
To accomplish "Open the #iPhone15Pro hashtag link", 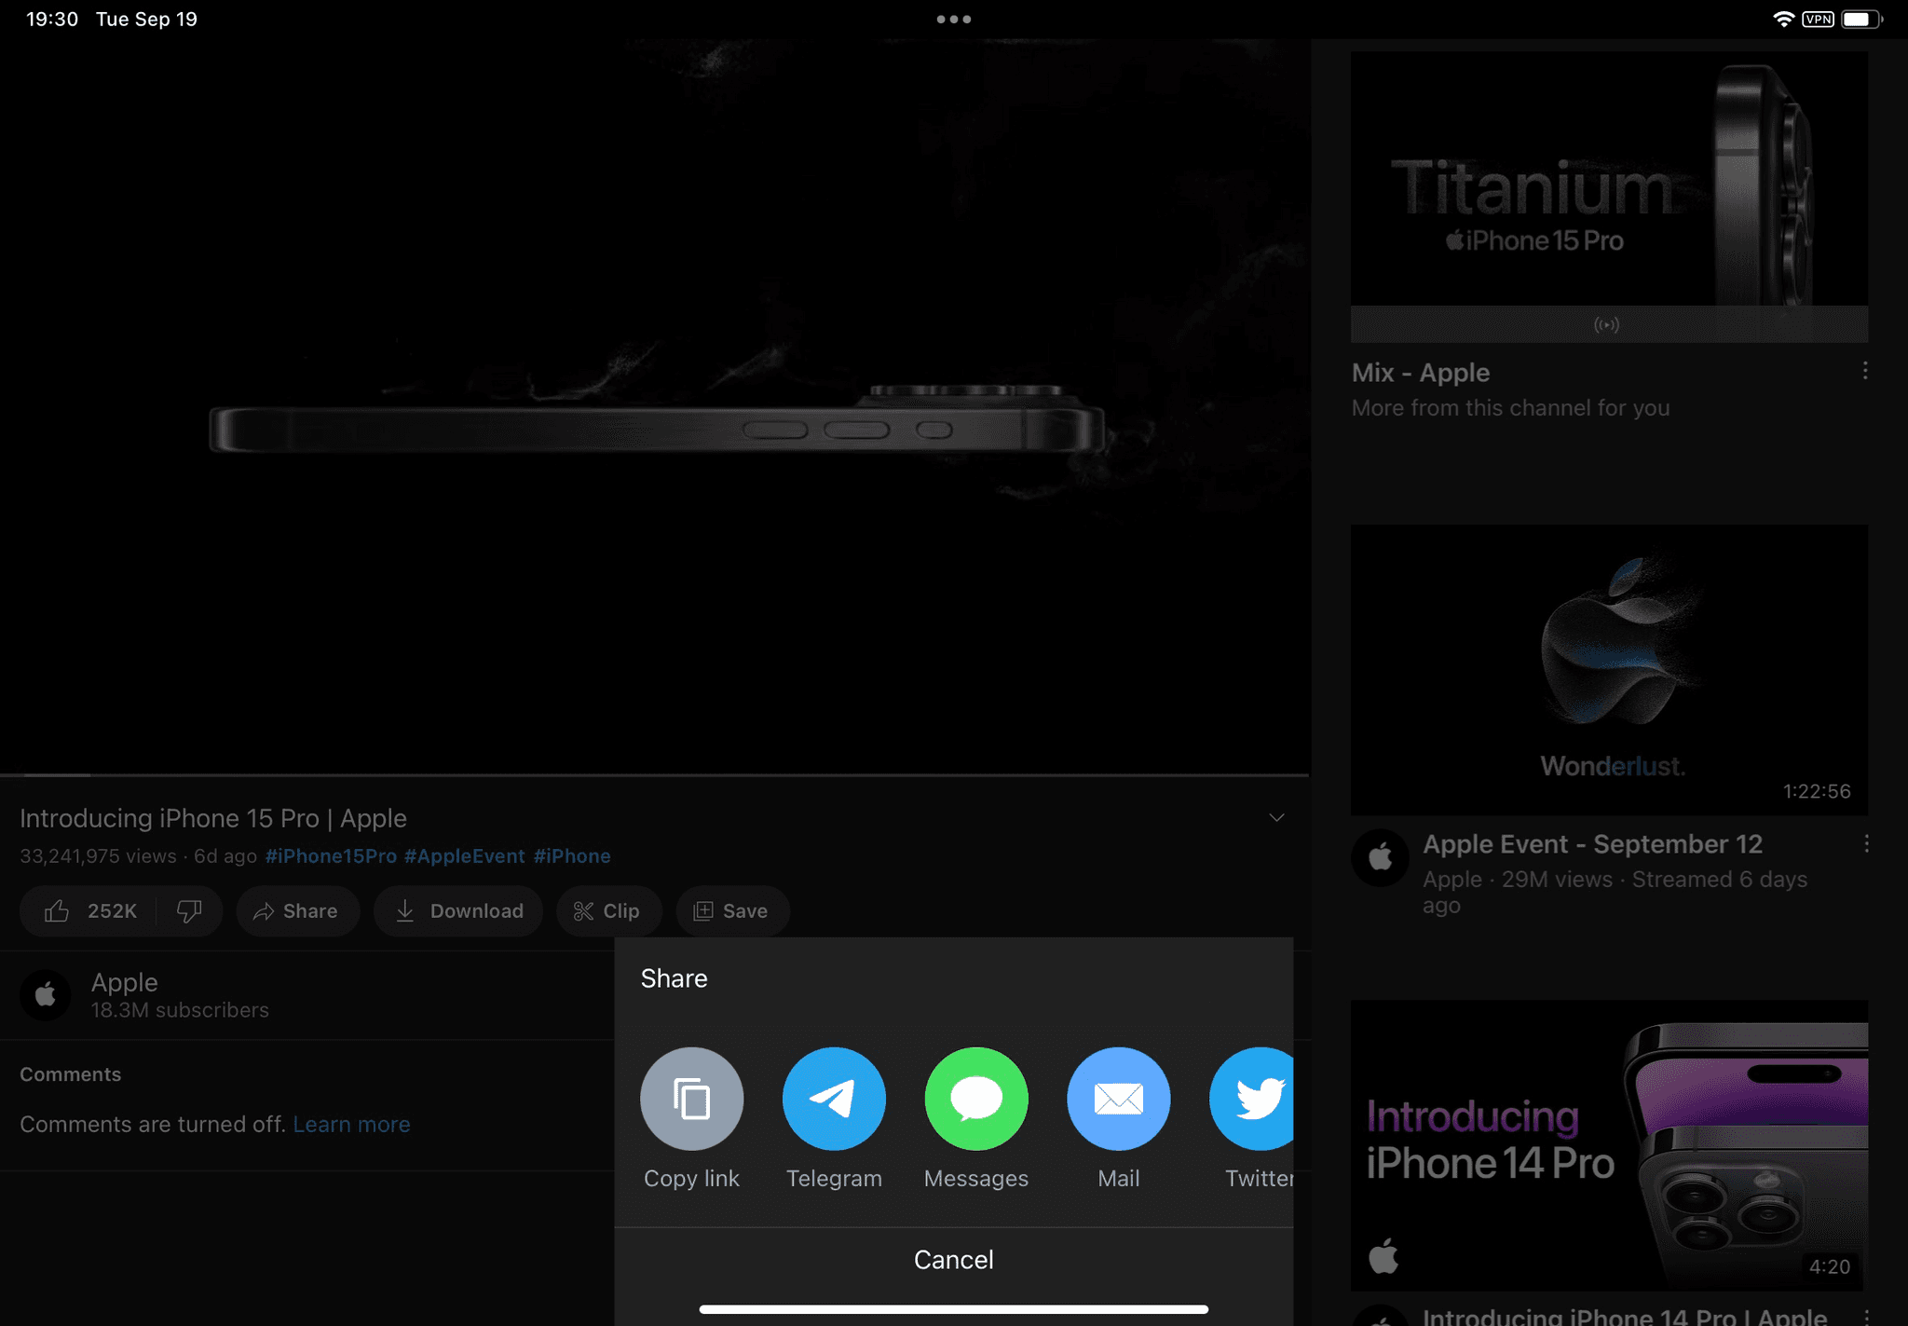I will [x=331, y=855].
